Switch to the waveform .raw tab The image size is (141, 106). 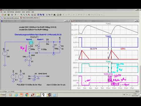click(29, 18)
